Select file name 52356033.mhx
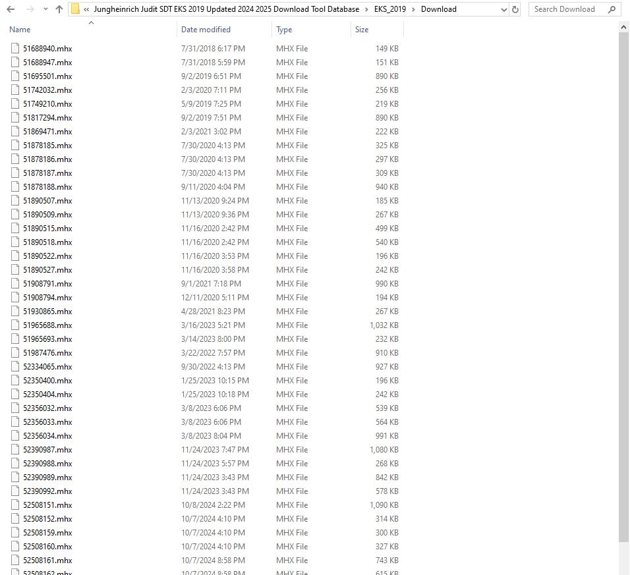 coord(47,422)
